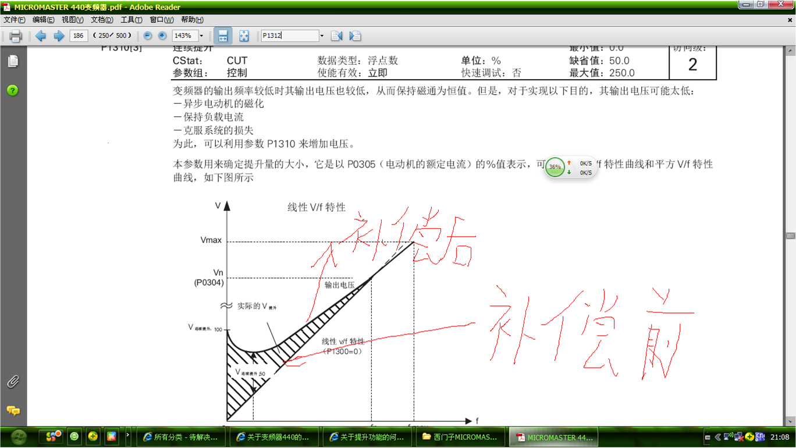Click the 缺省值: 50.0 value text

pyautogui.click(x=599, y=61)
